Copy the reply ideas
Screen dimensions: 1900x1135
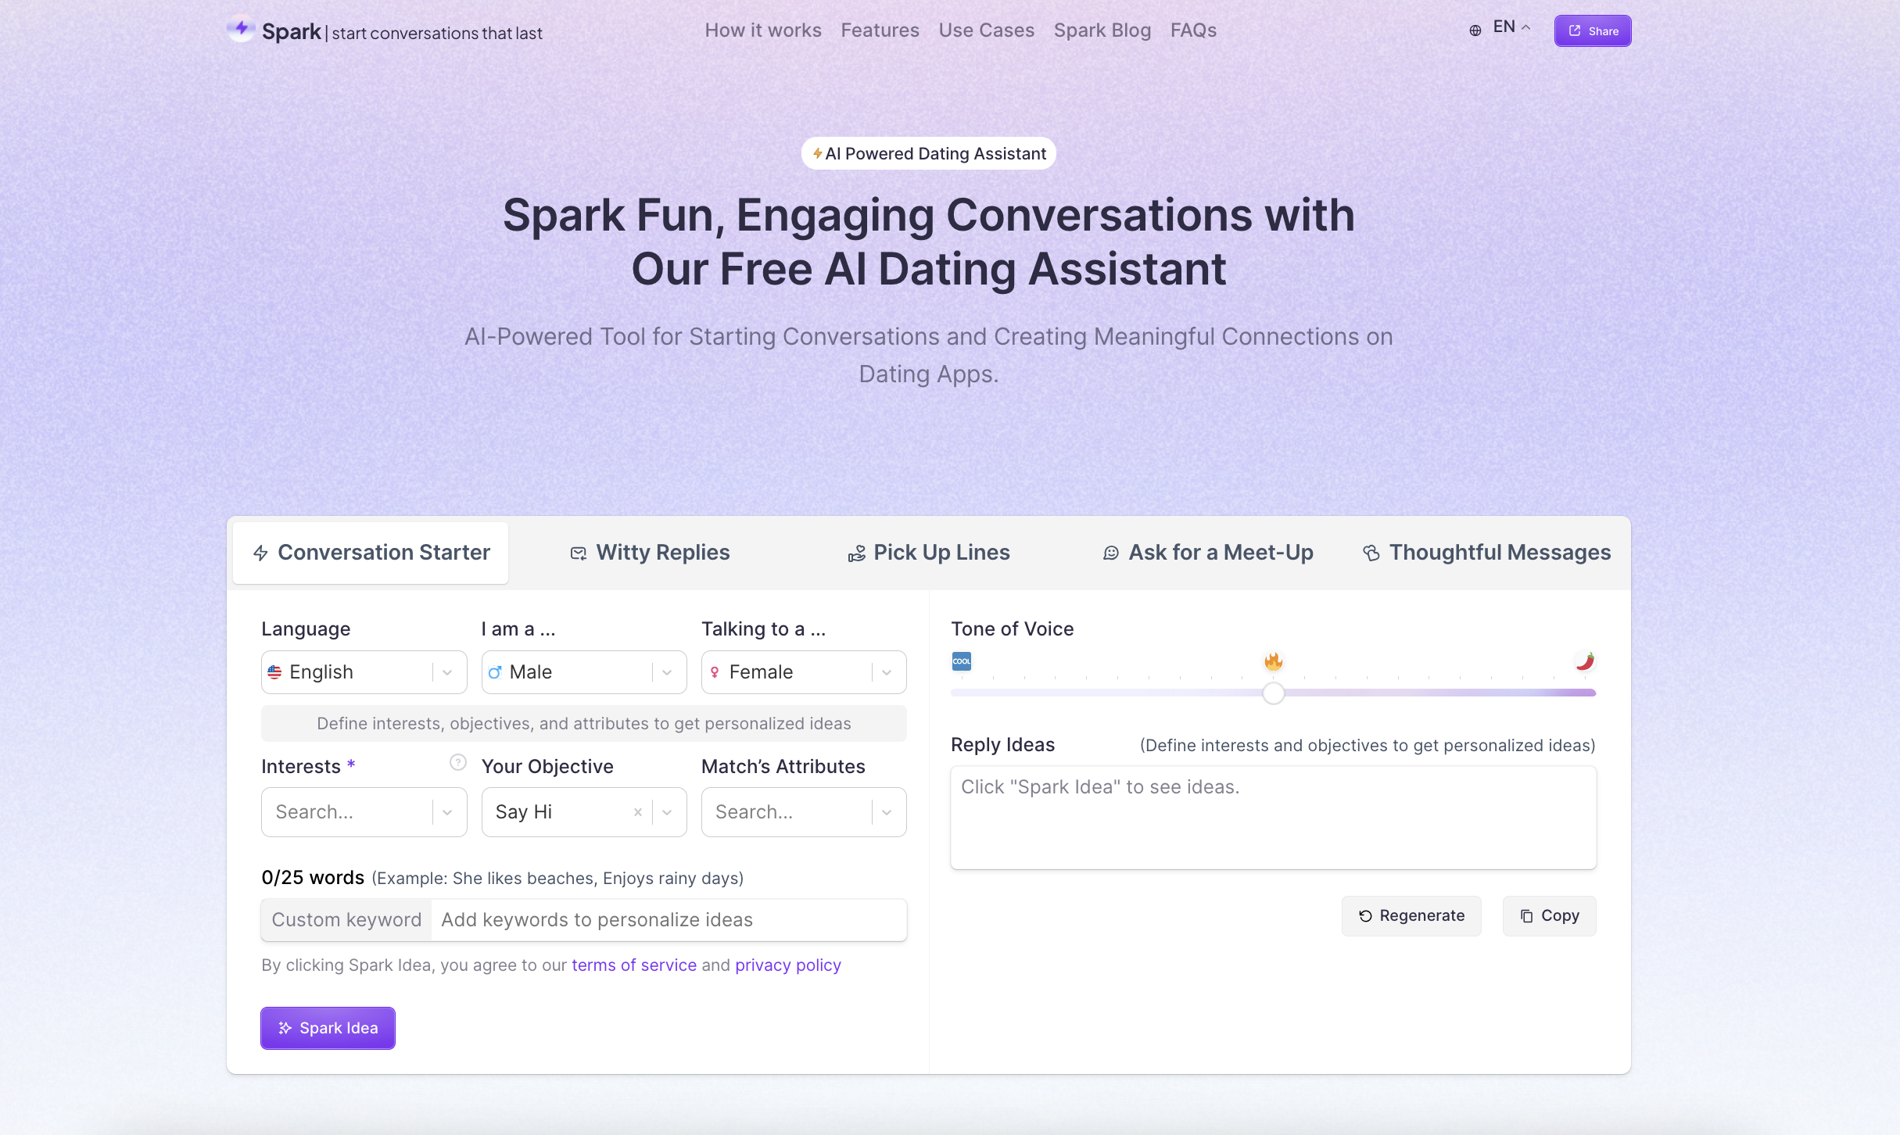[x=1549, y=915]
